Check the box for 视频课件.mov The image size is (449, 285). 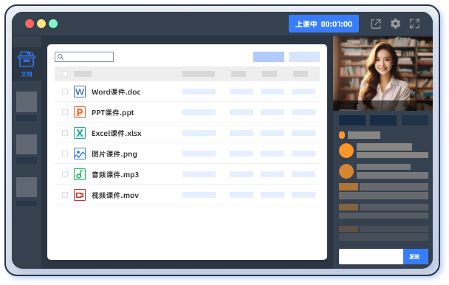point(65,195)
